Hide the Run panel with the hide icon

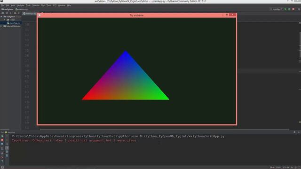pyautogui.click(x=299, y=132)
